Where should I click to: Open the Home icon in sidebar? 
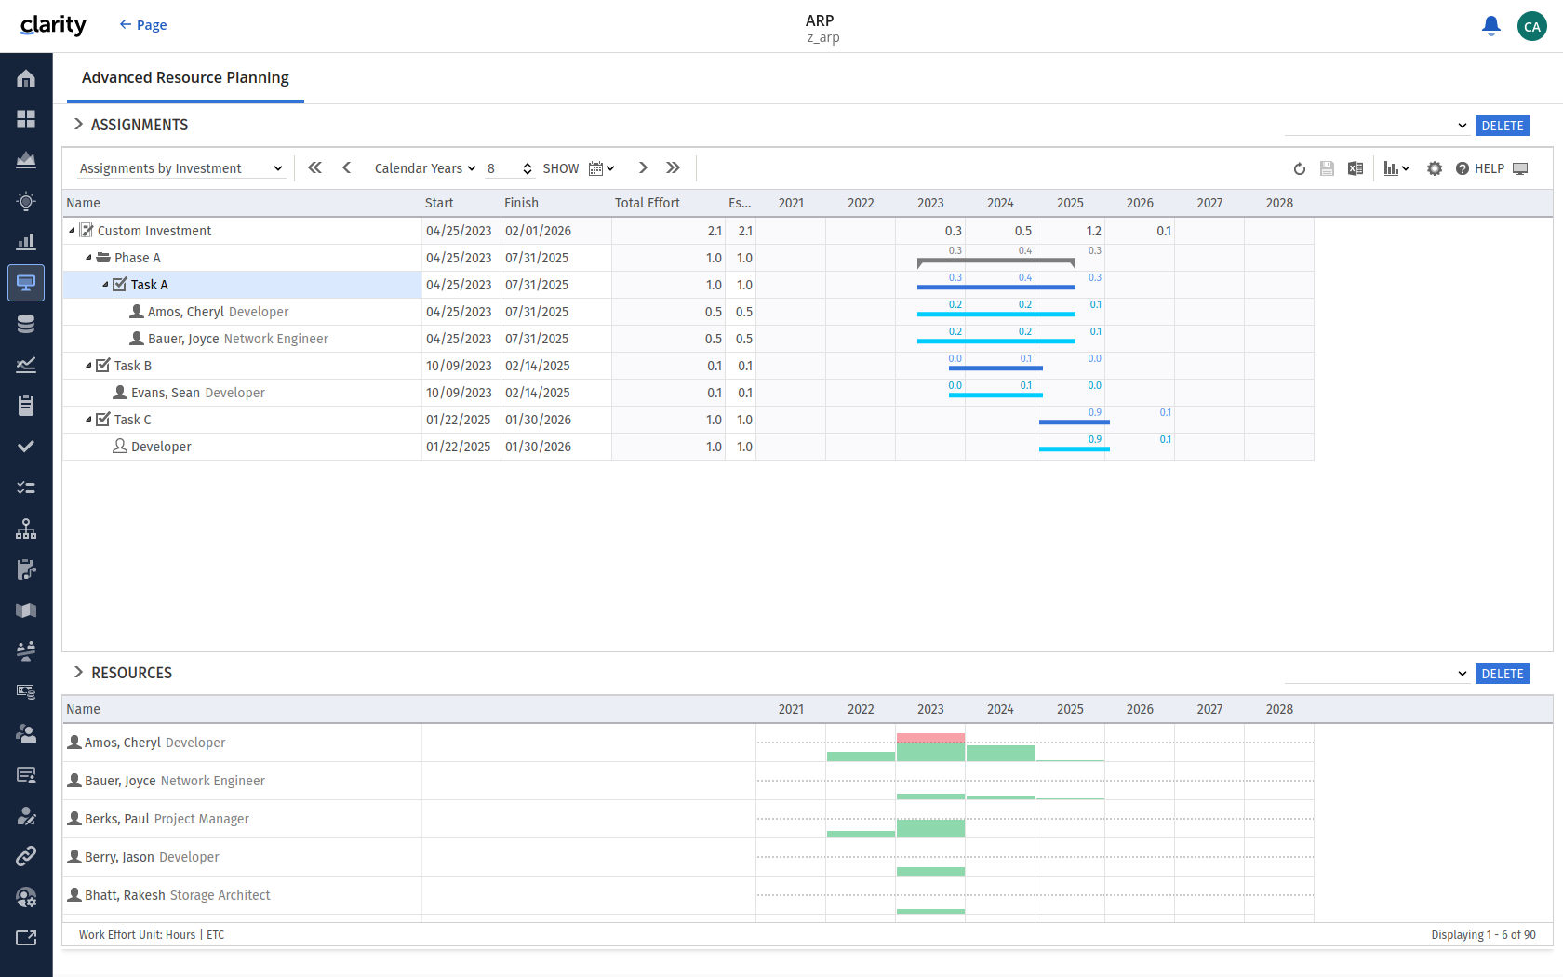tap(26, 79)
